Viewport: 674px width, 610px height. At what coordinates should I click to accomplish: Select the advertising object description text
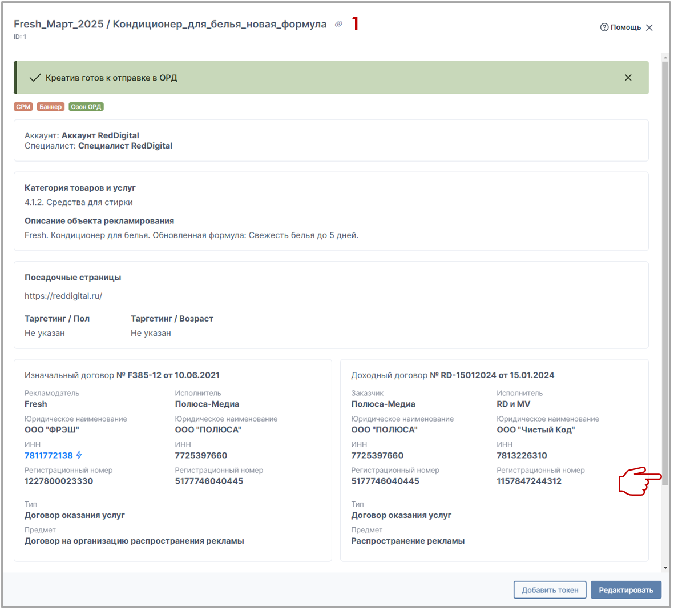[x=191, y=235]
